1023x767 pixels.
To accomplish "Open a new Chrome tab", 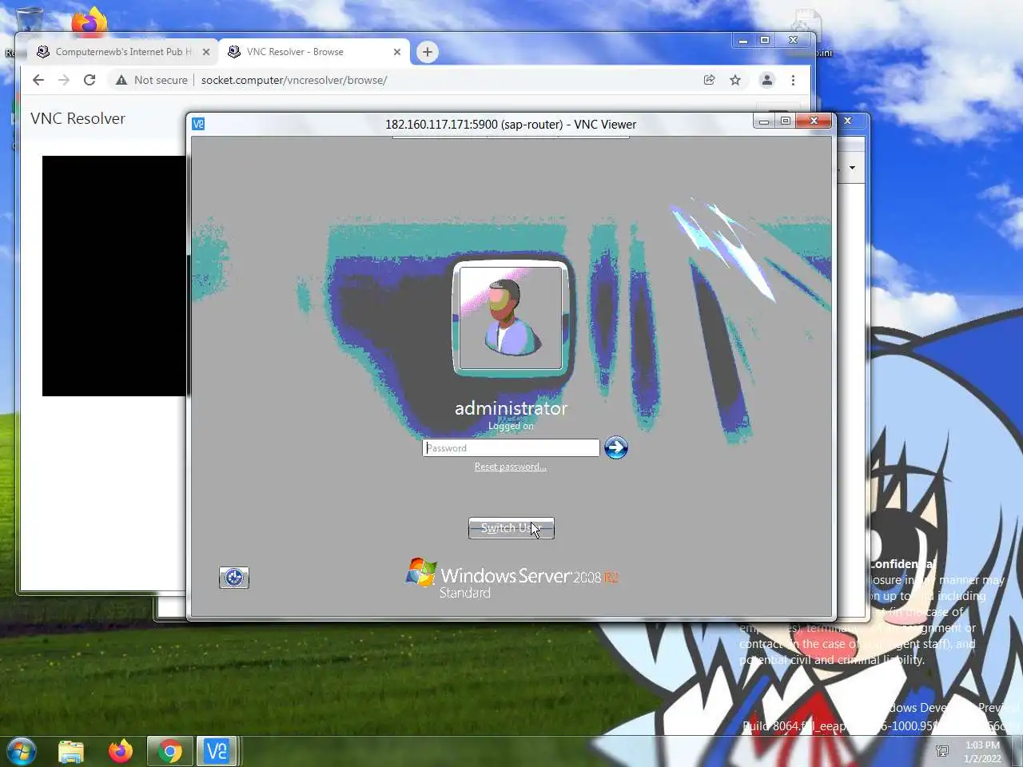I will pyautogui.click(x=428, y=52).
